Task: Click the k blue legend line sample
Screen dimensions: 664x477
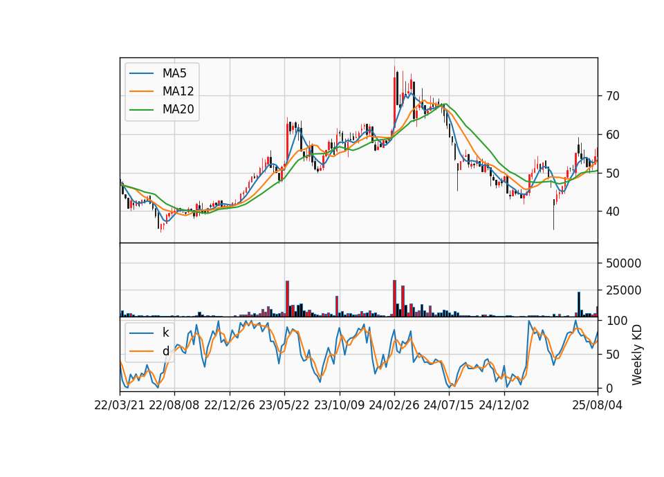Action: pyautogui.click(x=141, y=333)
